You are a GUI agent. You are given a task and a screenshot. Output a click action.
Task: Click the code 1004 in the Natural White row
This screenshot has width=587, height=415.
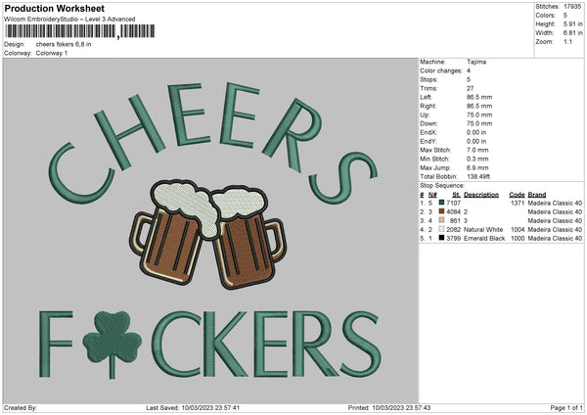[x=518, y=230]
